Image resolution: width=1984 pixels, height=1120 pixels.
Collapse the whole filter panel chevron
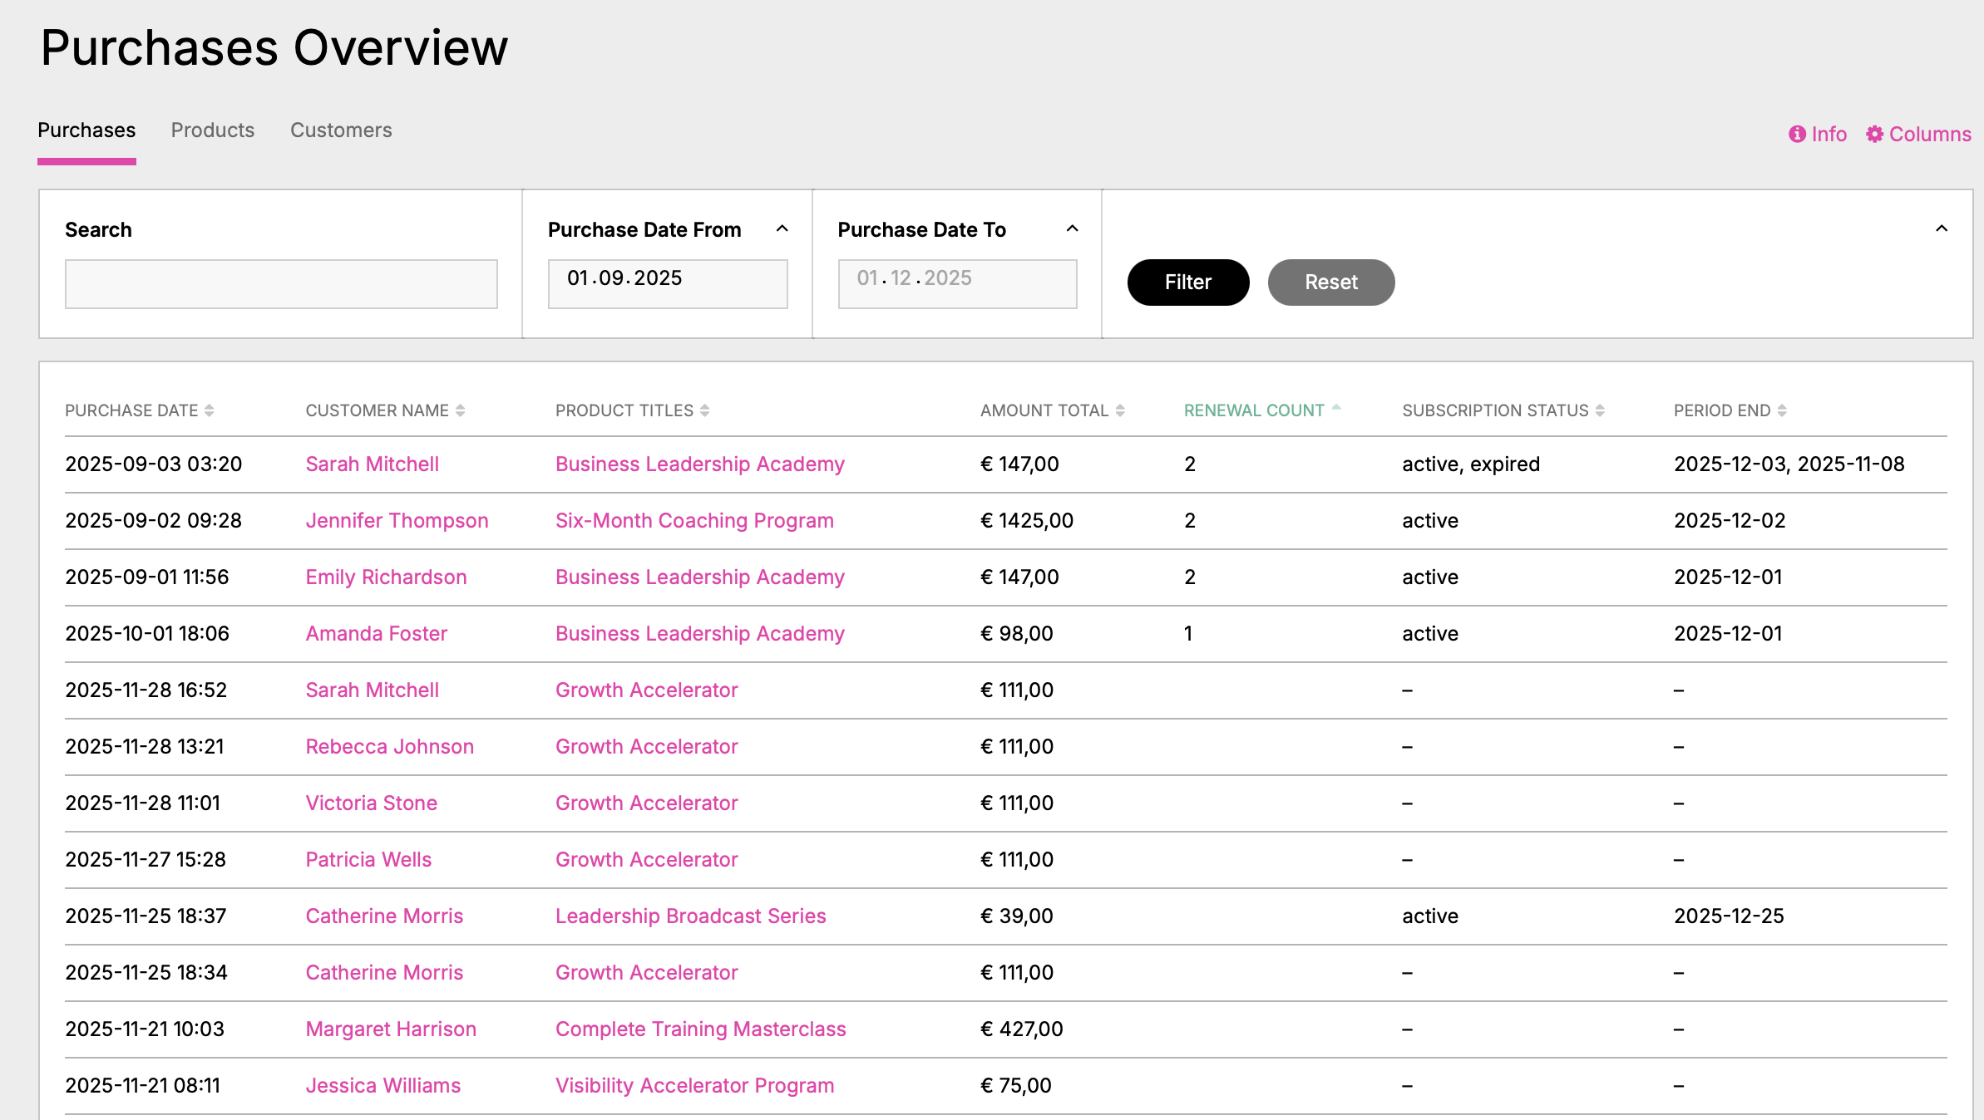coord(1942,228)
